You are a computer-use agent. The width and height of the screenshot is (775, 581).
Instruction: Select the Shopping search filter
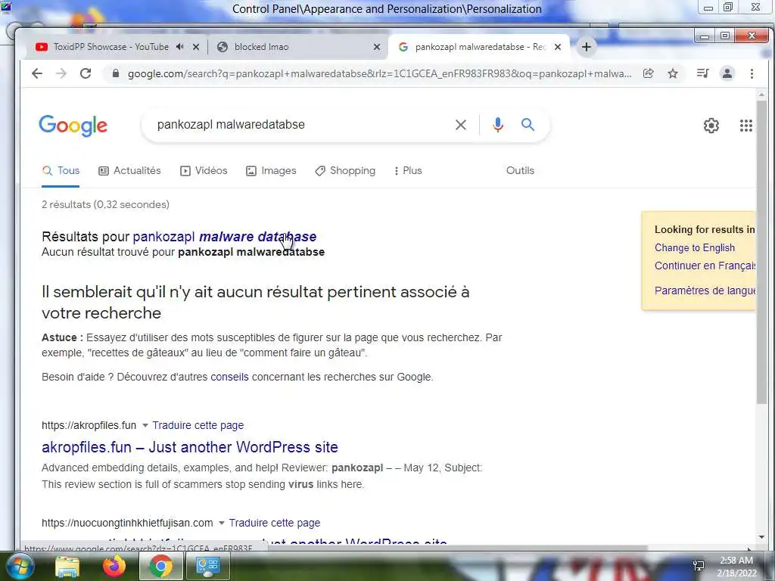[345, 171]
